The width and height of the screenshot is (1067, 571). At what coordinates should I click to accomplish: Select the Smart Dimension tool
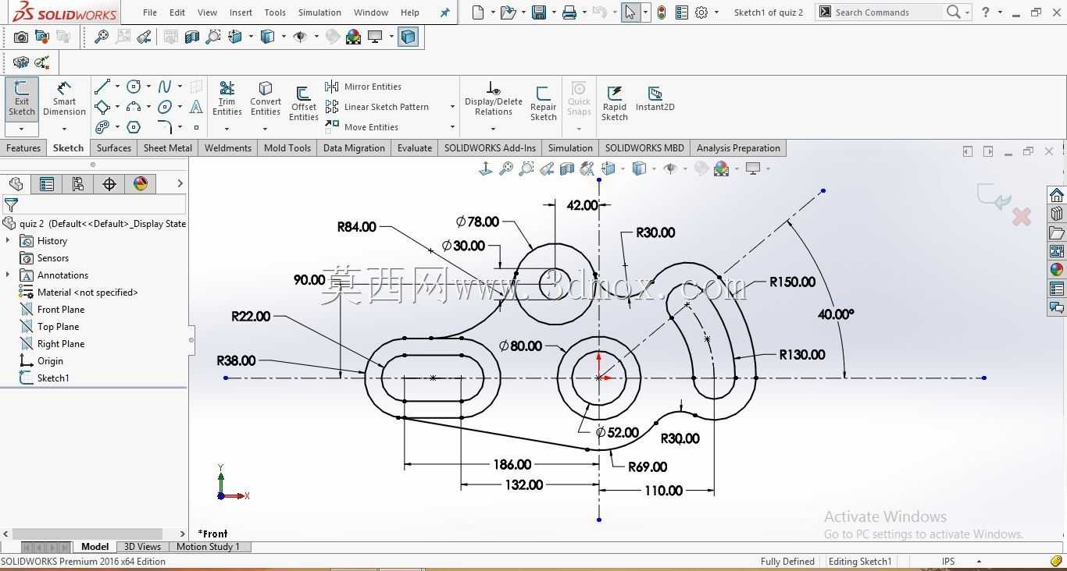[64, 99]
